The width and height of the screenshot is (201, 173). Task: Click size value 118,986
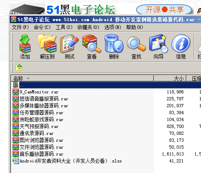(x=175, y=92)
